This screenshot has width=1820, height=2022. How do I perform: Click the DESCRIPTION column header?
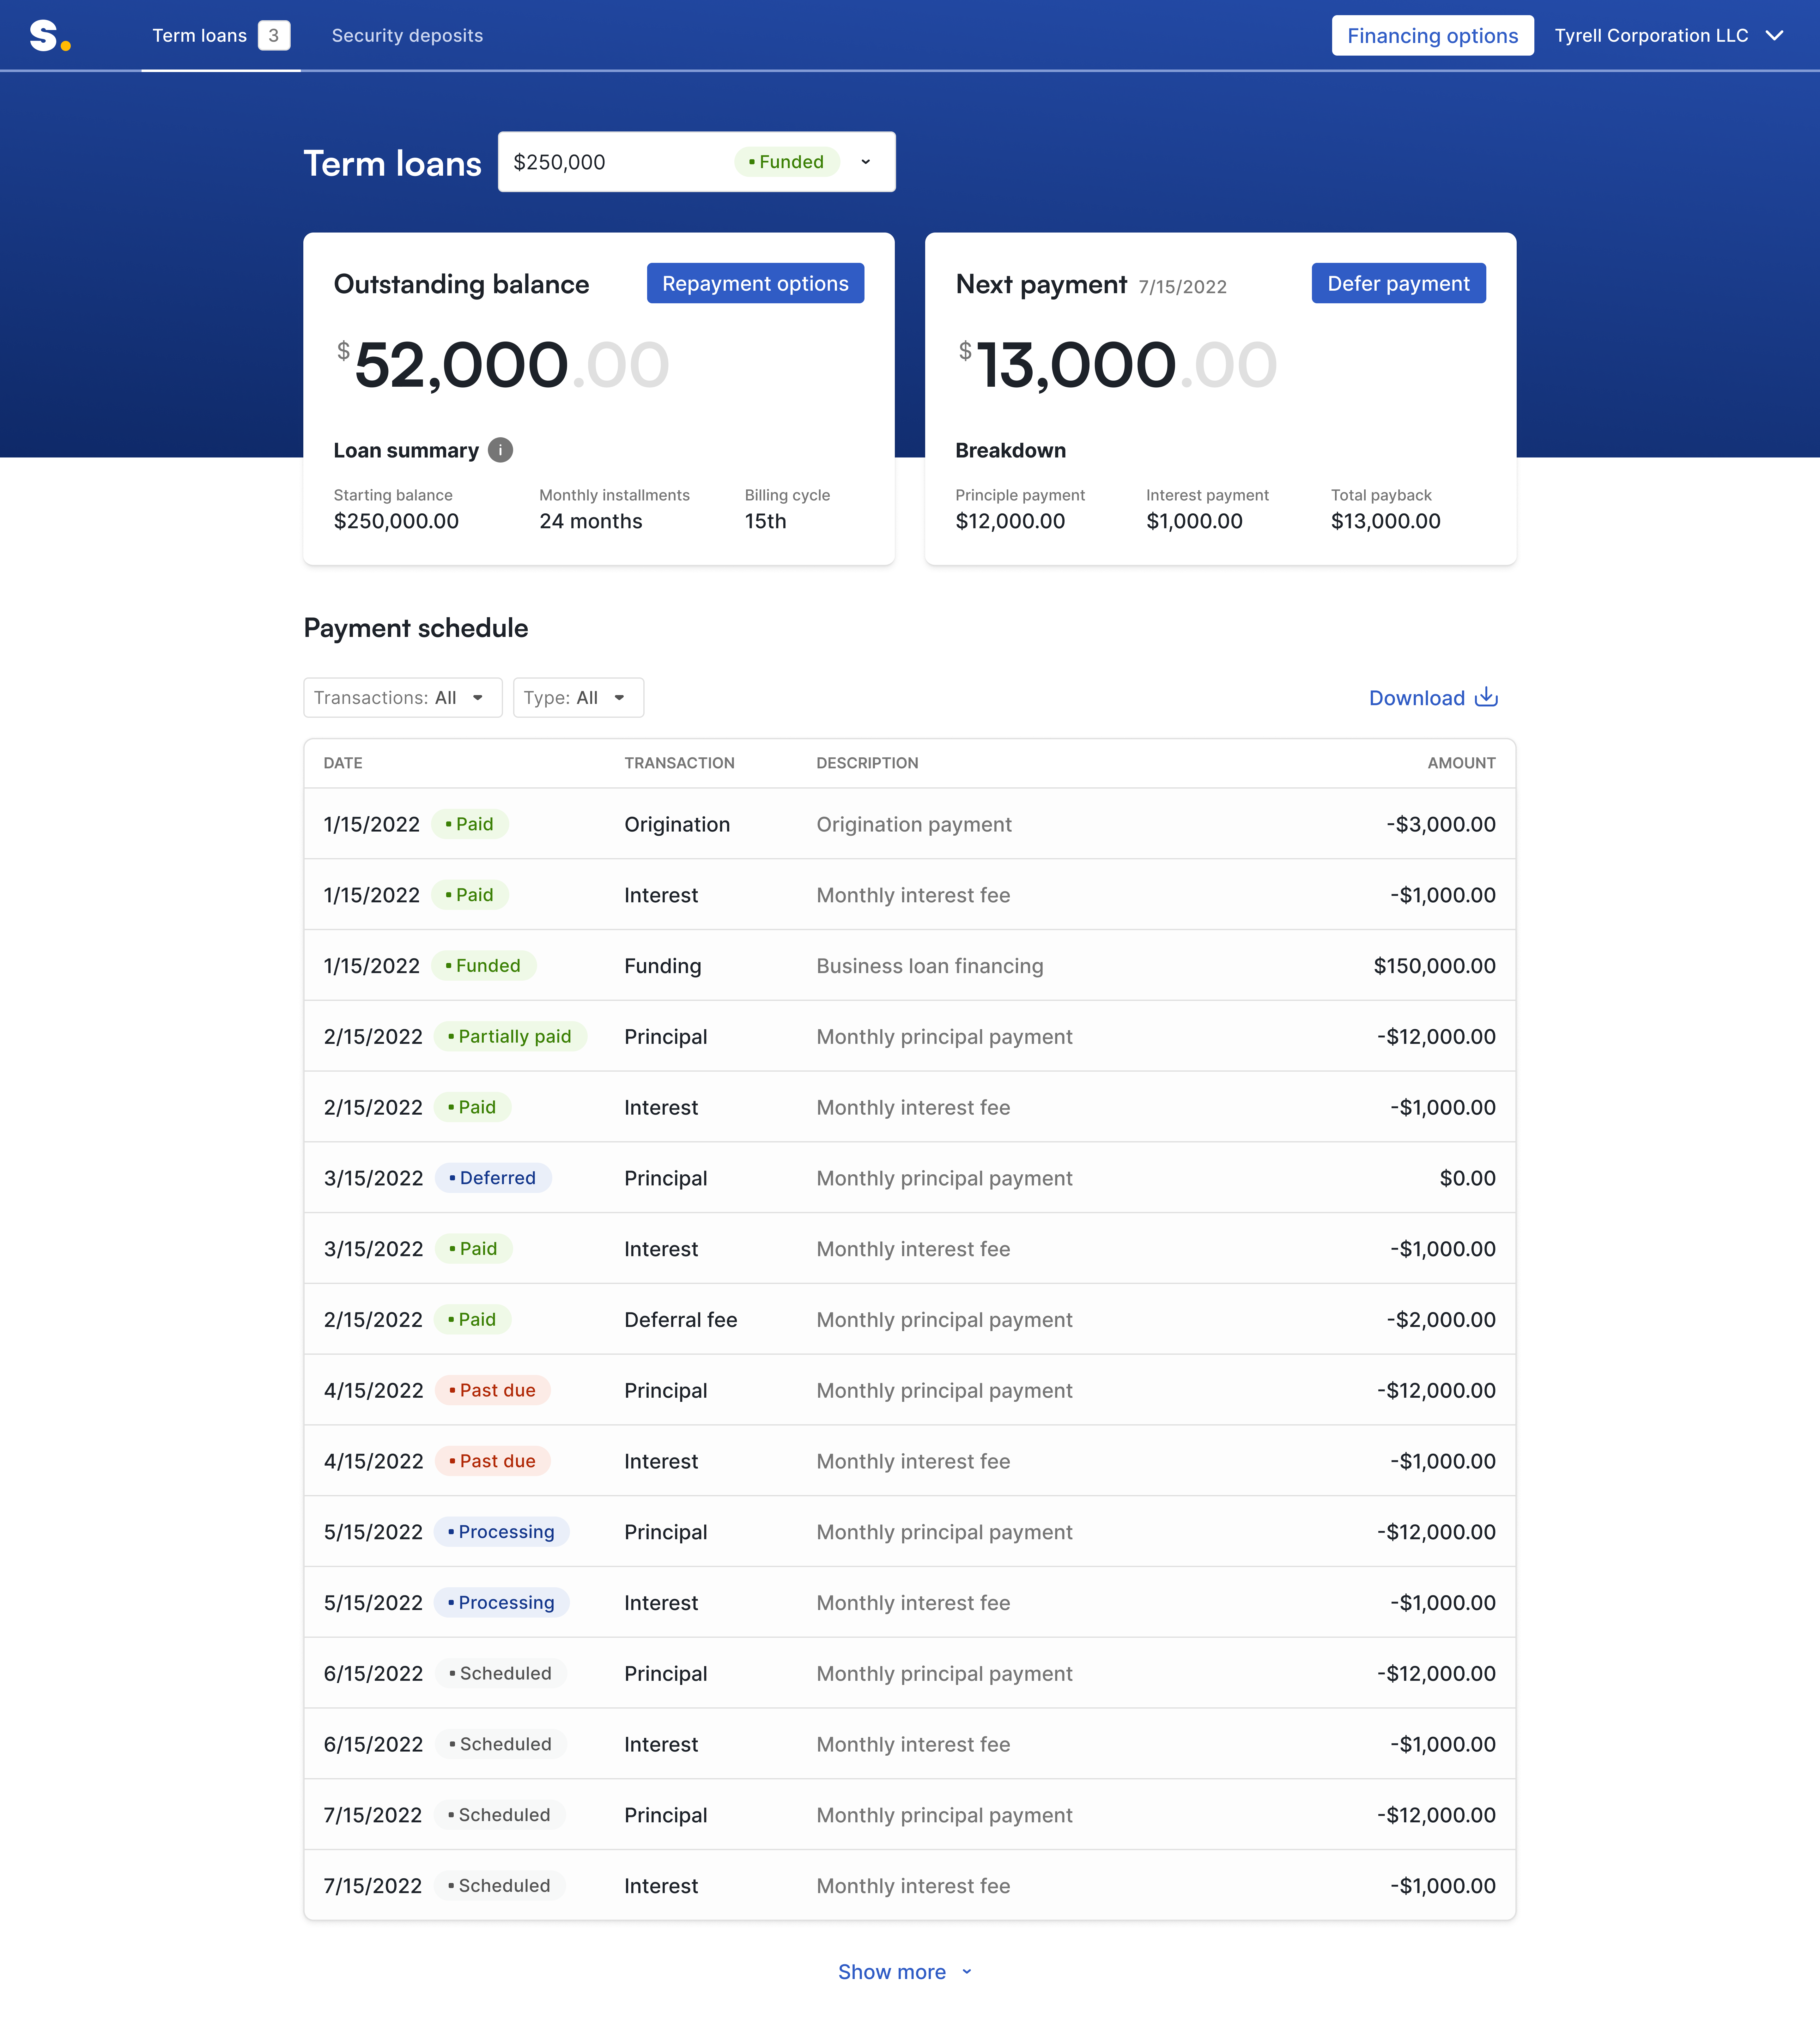[867, 763]
